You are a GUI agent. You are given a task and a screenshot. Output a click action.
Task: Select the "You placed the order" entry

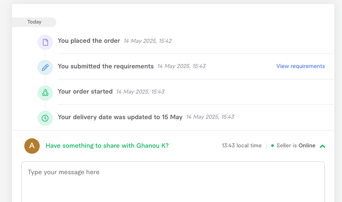point(89,41)
